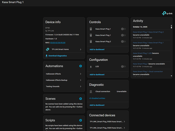Toggle the LED configuration switch

[x=123, y=67]
